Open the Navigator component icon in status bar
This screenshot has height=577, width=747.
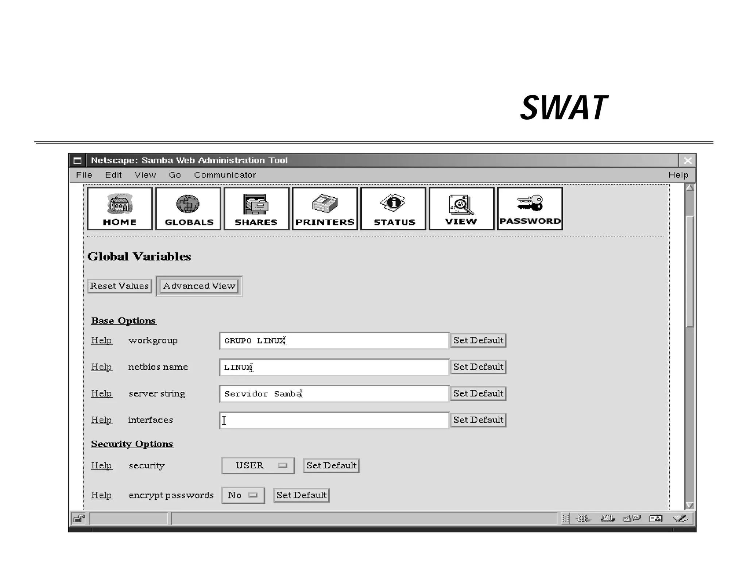pos(583,518)
